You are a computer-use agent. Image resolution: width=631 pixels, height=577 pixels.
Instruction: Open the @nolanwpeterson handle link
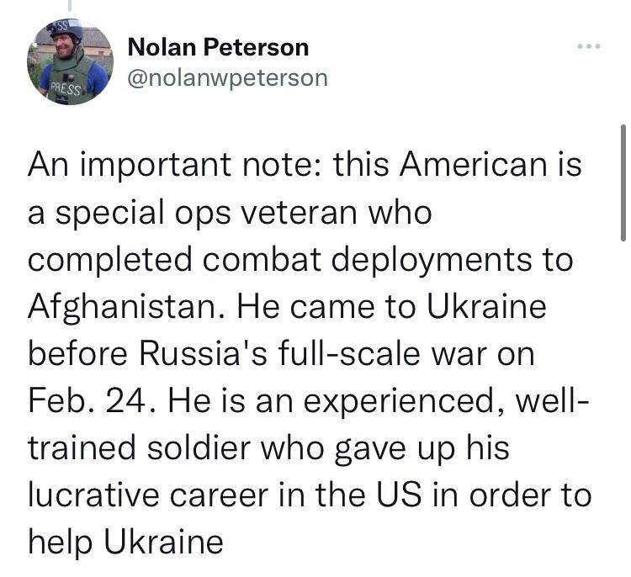pyautogui.click(x=227, y=78)
